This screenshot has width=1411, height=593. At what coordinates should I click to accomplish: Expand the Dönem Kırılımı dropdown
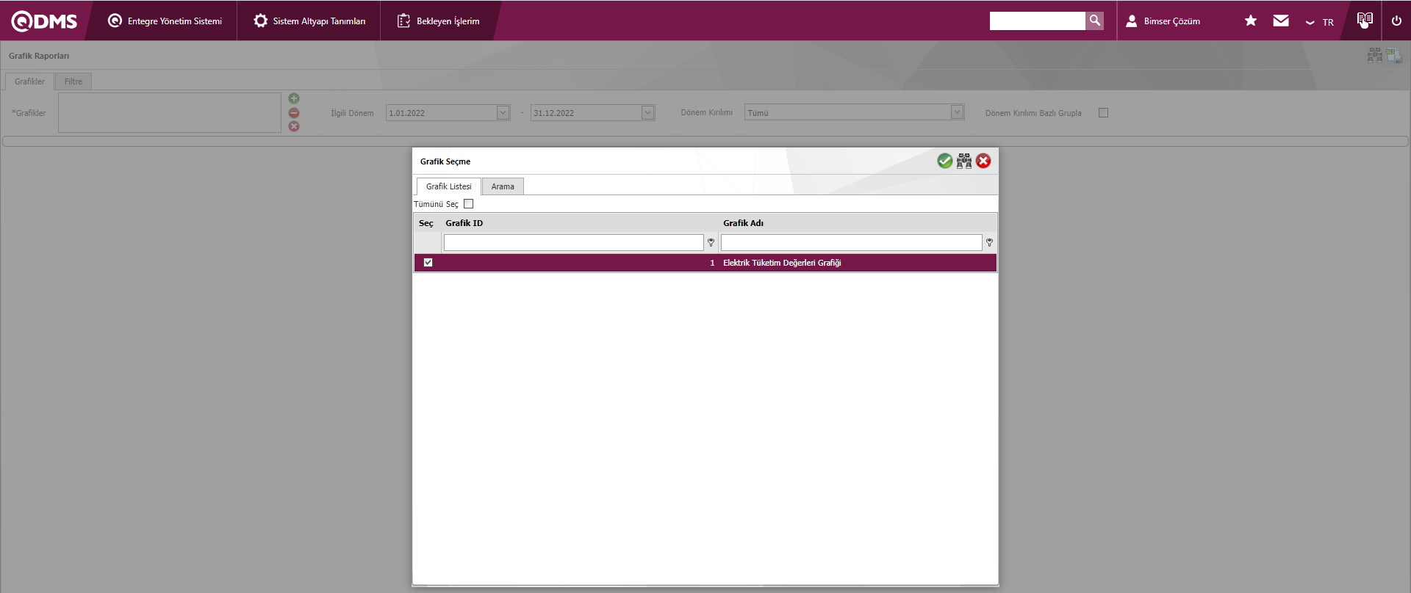pos(957,112)
